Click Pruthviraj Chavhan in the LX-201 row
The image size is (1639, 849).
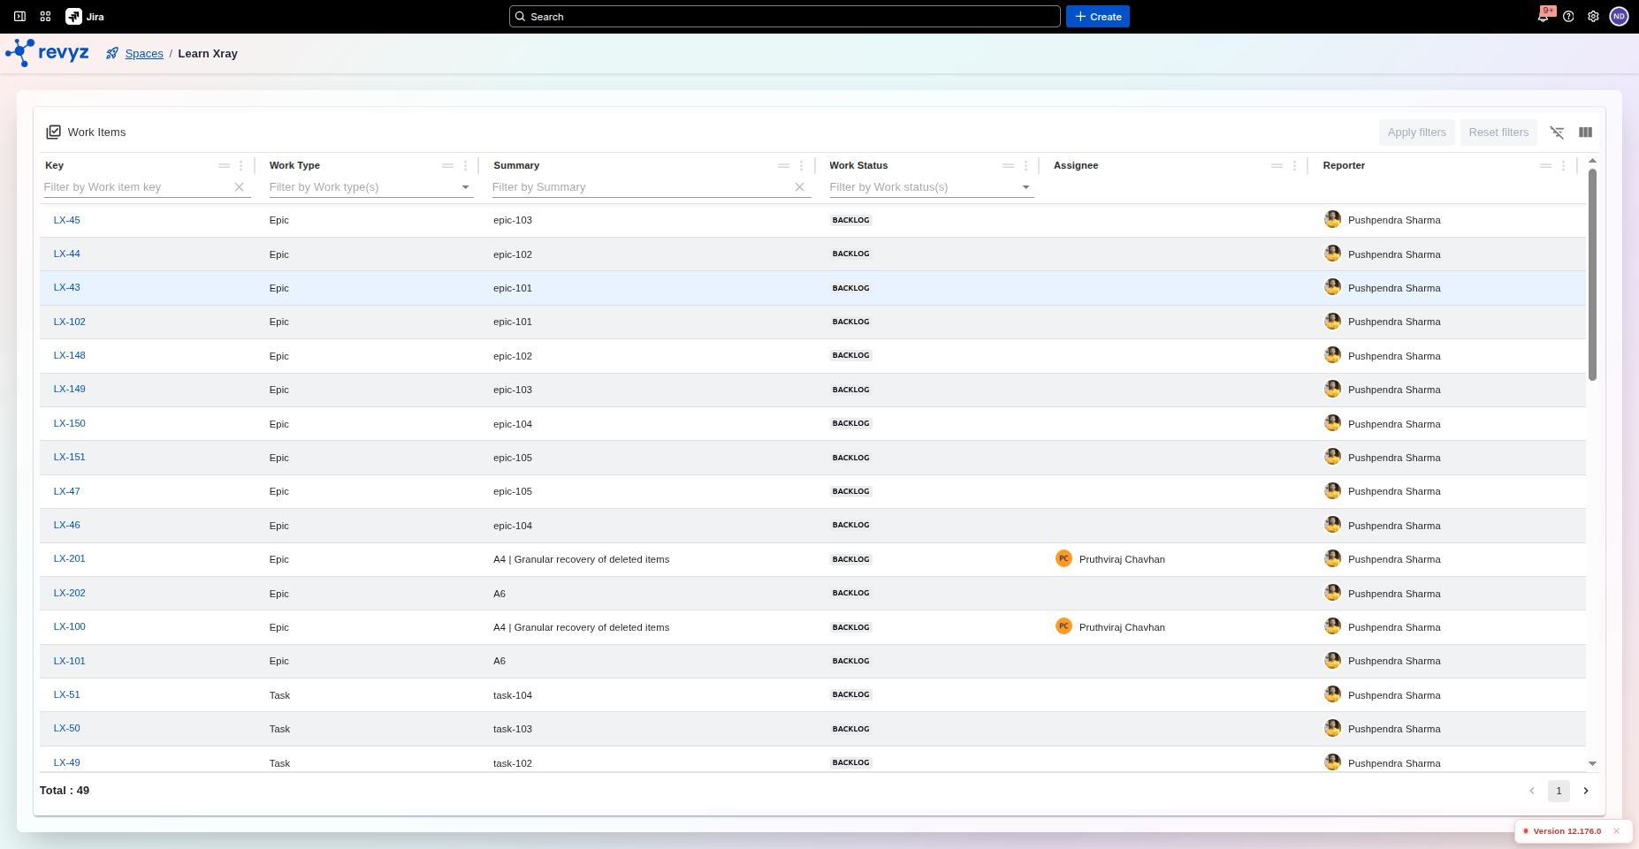1122,559
